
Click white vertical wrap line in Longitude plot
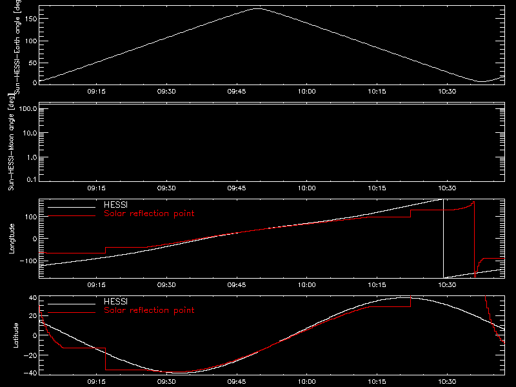[x=443, y=239]
